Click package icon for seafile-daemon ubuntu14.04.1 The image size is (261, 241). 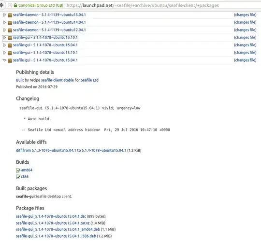pyautogui.click(x=10, y=23)
